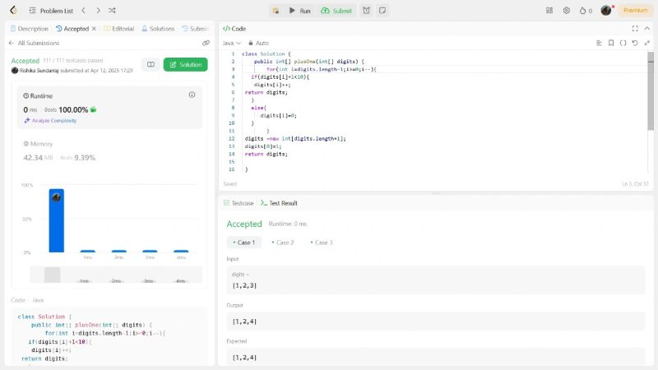Open the timer alarm clock icon
Screen dimensions: 658x370
pos(366,11)
